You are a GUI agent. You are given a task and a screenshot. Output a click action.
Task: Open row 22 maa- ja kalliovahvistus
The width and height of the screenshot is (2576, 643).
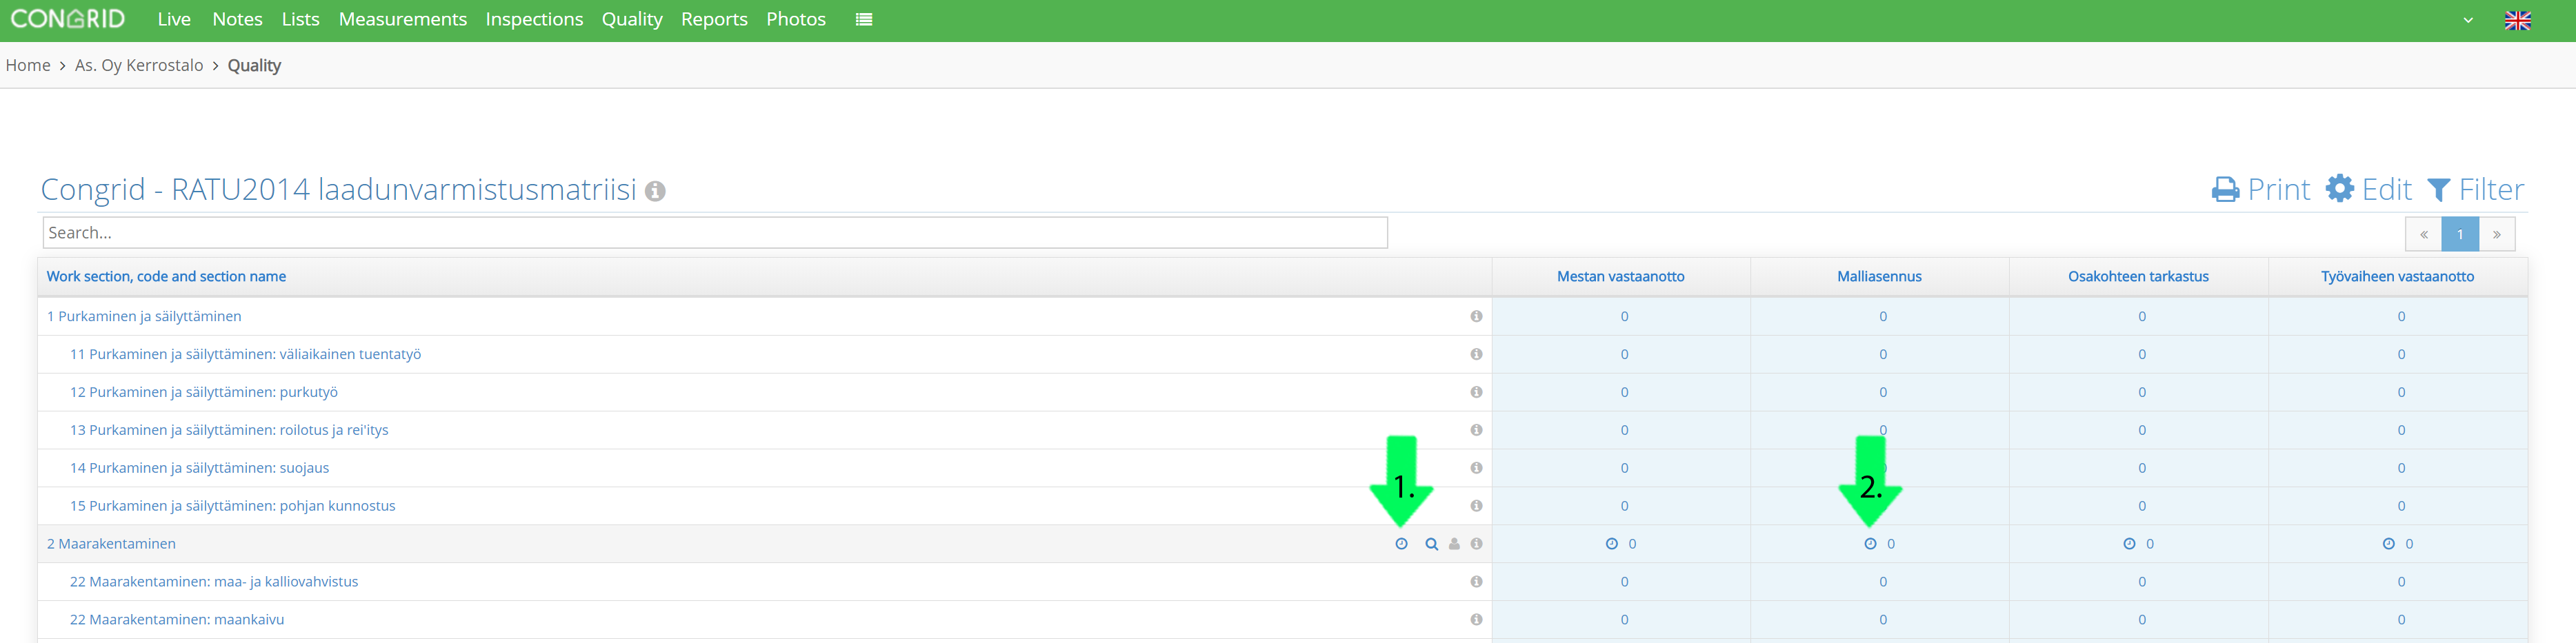click(214, 582)
